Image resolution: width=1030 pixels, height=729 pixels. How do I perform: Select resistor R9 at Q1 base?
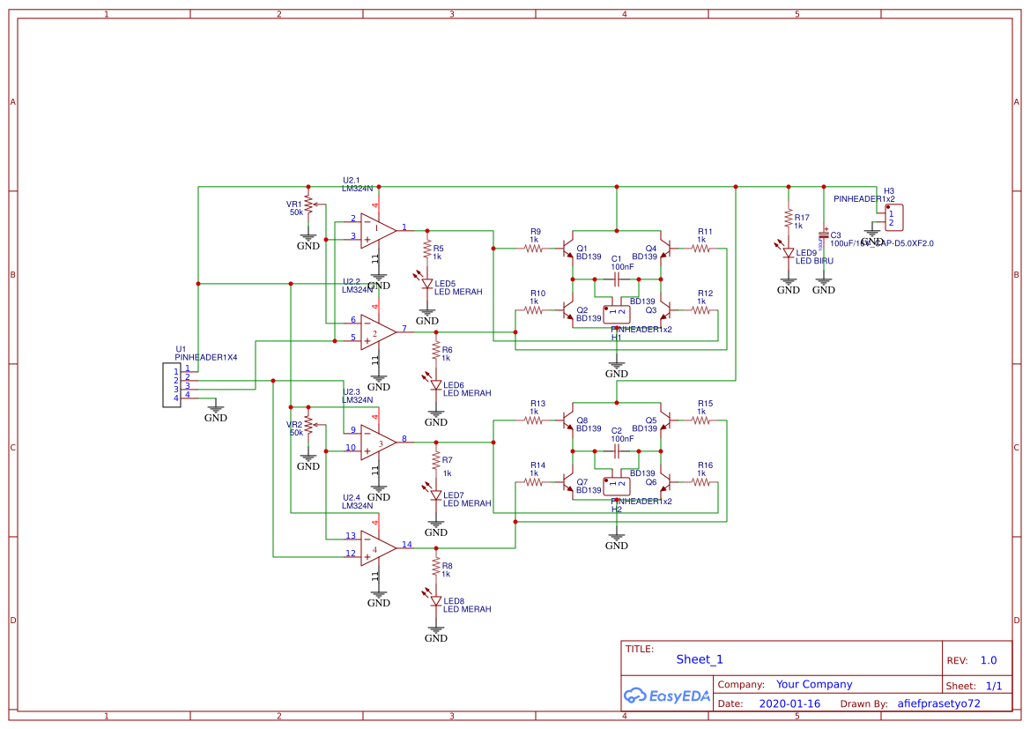534,249
